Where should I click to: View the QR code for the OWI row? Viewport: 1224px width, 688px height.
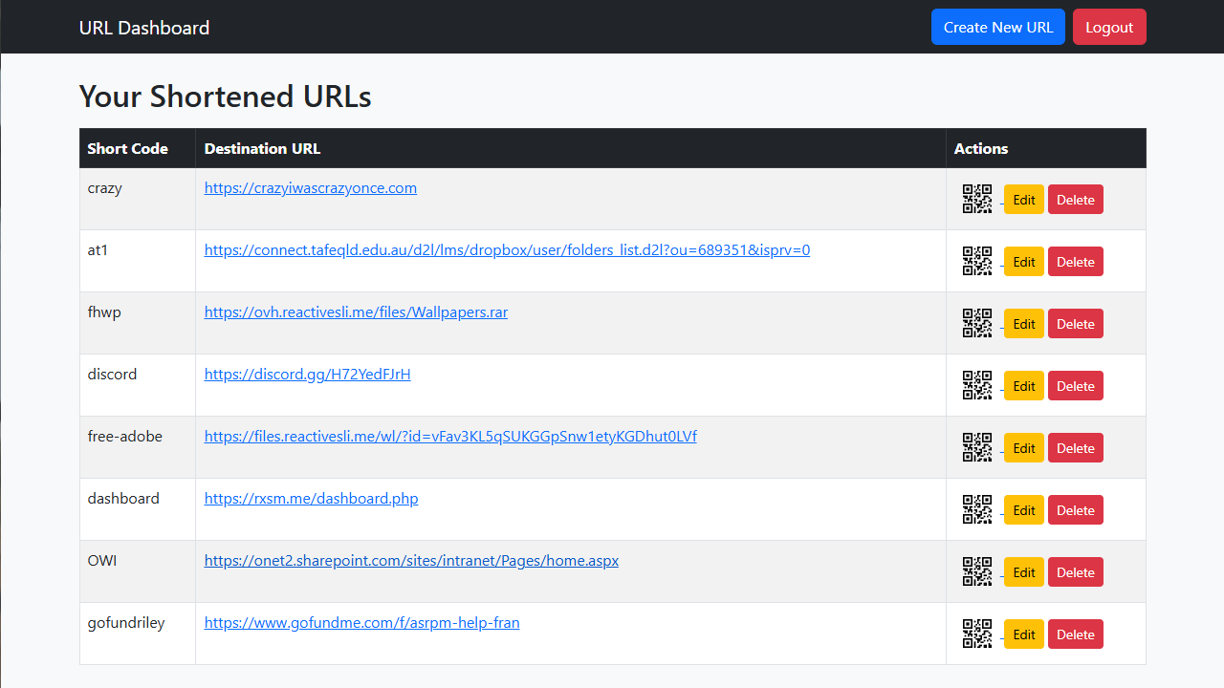[977, 572]
